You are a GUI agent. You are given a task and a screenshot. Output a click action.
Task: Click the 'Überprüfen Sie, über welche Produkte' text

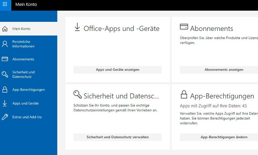(x=219, y=40)
